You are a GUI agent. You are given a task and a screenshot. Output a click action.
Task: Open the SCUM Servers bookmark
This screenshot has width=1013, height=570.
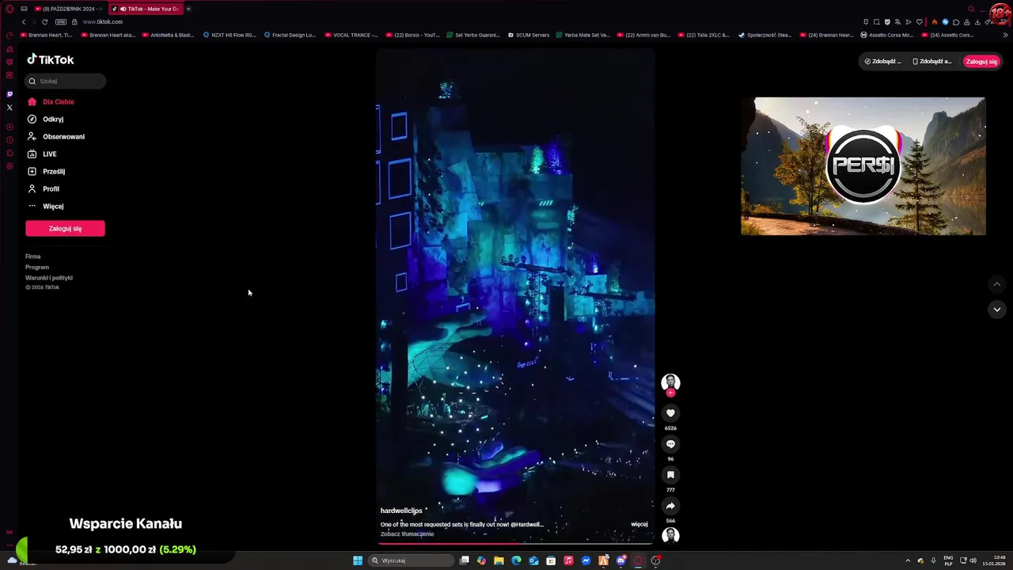click(x=529, y=35)
